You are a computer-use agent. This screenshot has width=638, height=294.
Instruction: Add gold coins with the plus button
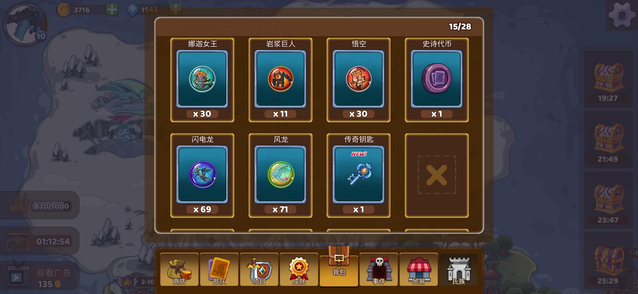[x=112, y=10]
